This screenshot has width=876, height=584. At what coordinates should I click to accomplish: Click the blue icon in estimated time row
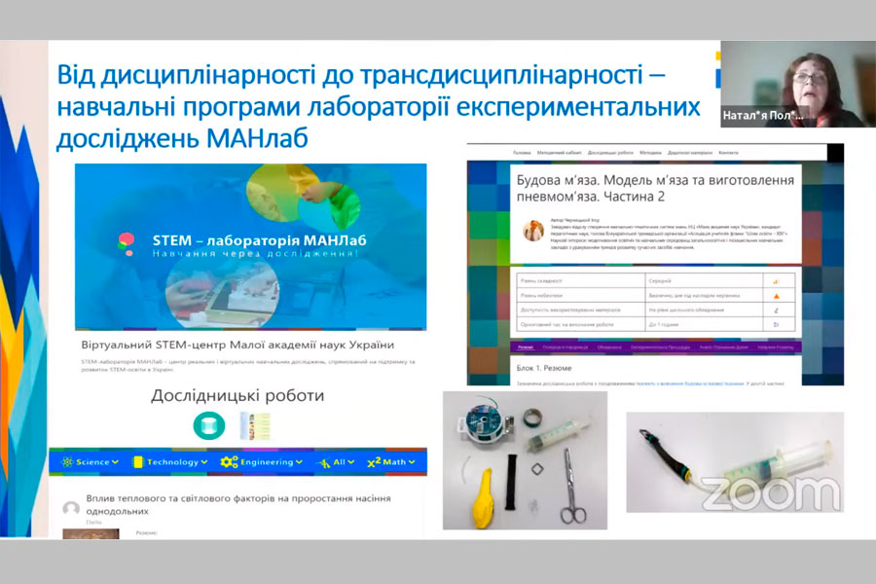point(776,325)
